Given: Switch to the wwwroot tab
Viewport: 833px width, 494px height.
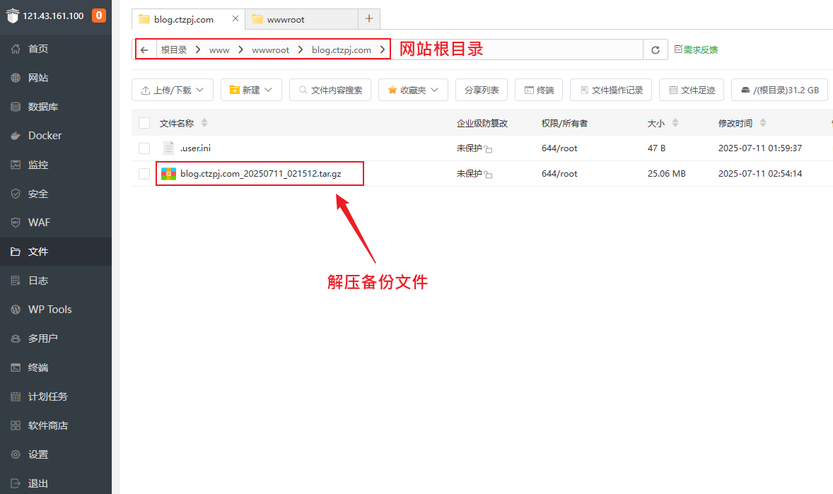Looking at the screenshot, I should (x=303, y=19).
